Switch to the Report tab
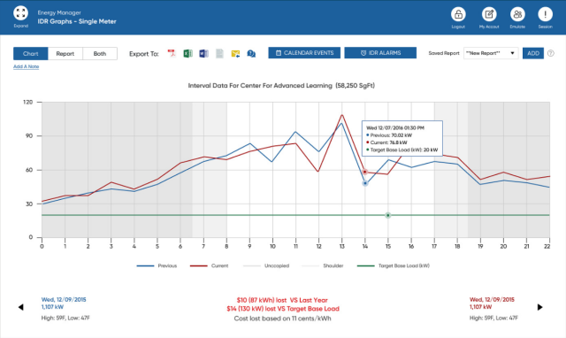Viewport: 566px width, 338px height. click(x=65, y=53)
